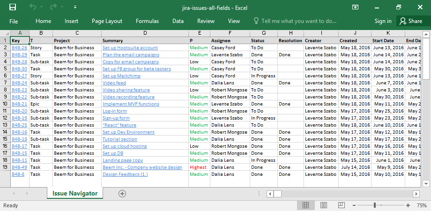Open Customize Quick Access Toolbar dropdown
This screenshot has height=211, width=431.
point(75,7)
